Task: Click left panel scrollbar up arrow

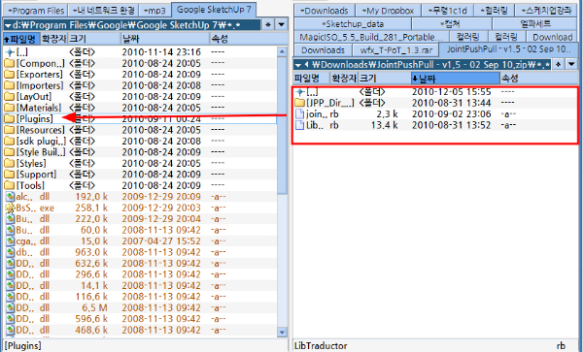Action: click(282, 51)
